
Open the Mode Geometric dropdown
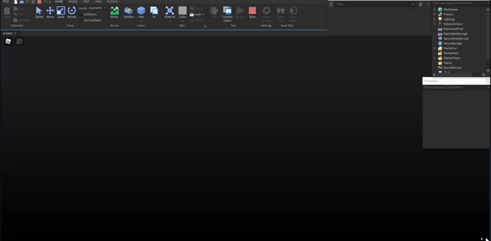pos(97,8)
